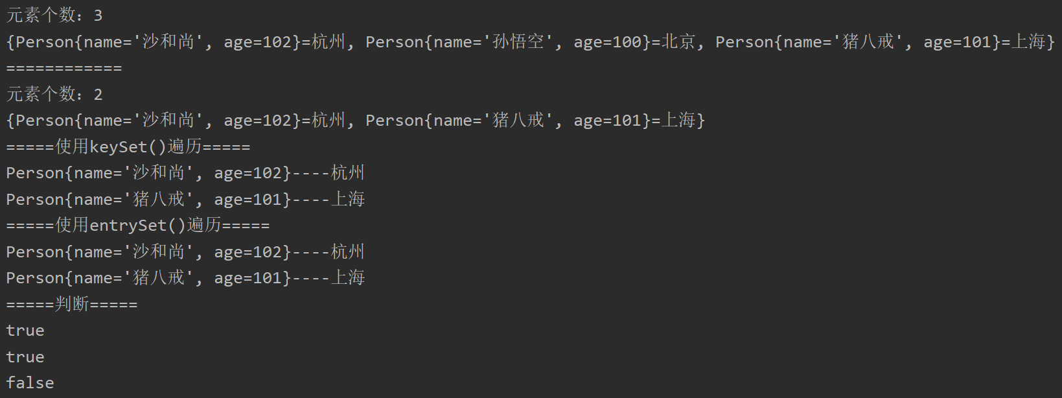This screenshot has width=1062, height=398.
Task: Click the 猪八戒 line below the keySet() header
Action: [x=185, y=200]
